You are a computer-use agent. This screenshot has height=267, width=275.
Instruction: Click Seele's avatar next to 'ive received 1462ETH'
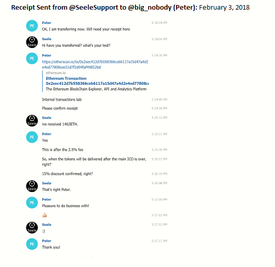32,121
